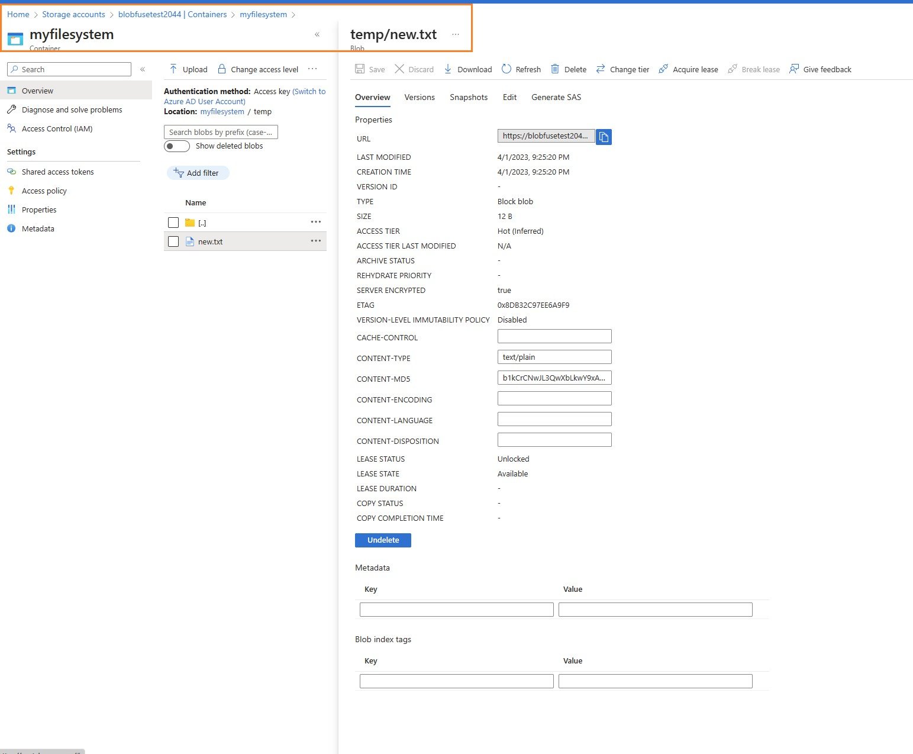Image resolution: width=913 pixels, height=754 pixels.
Task: Open more options for new.txt row
Action: tap(316, 241)
